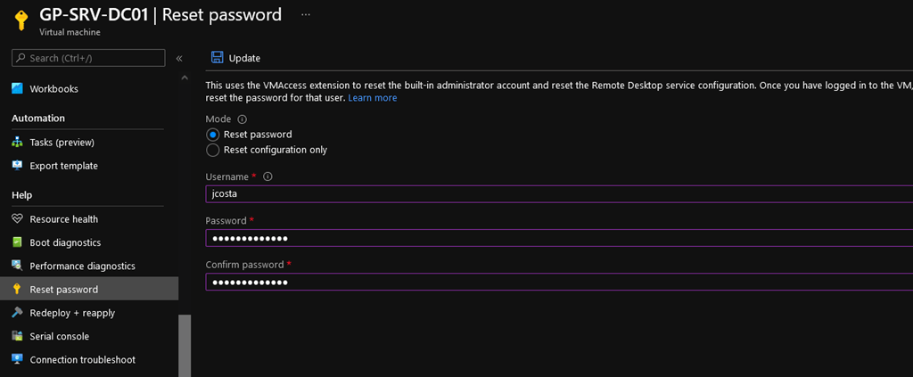913x377 pixels.
Task: Click the Redeploy + reapply hammer icon
Action: point(17,313)
